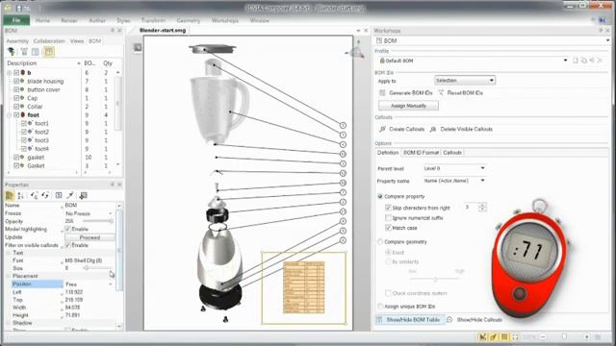This screenshot has width=616, height=346.
Task: Click Delete Visible Callouts
Action: point(462,129)
